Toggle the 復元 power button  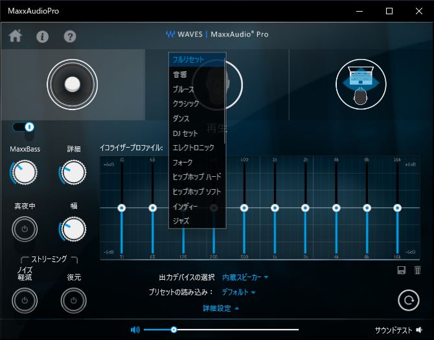coord(74,300)
